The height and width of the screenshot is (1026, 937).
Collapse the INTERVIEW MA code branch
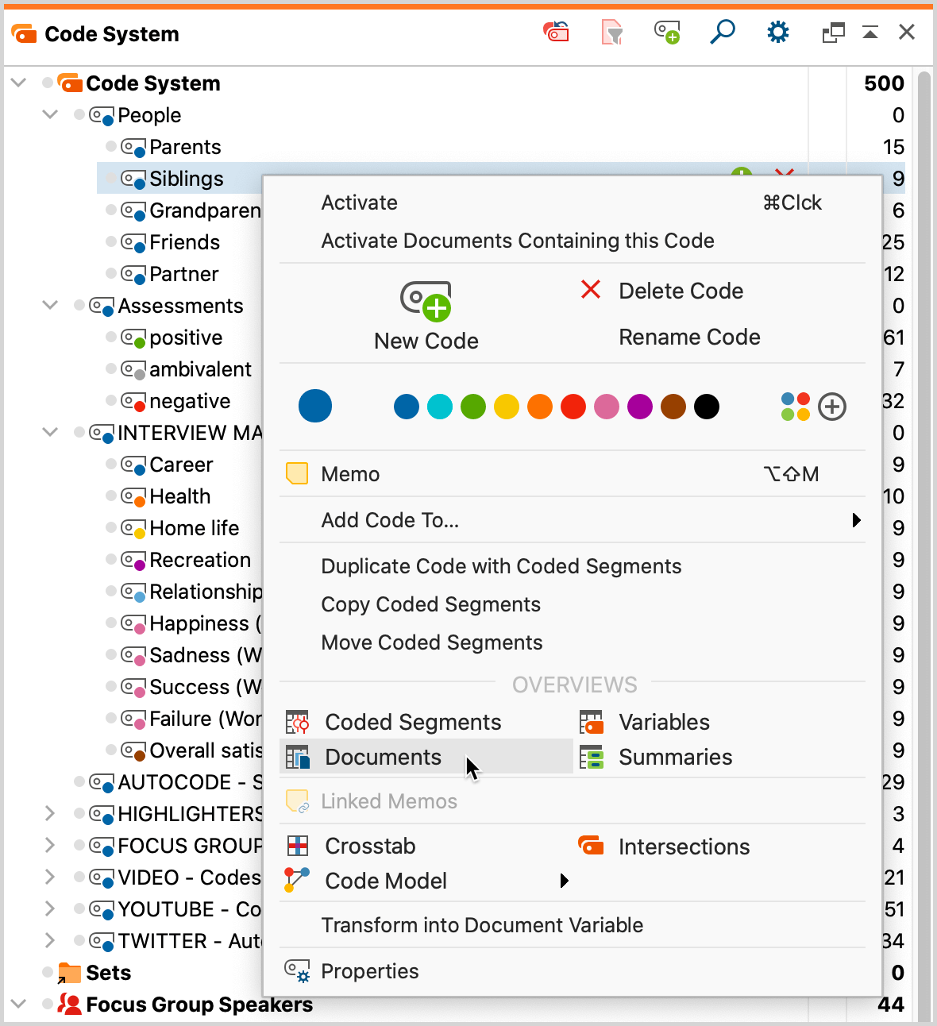click(50, 432)
